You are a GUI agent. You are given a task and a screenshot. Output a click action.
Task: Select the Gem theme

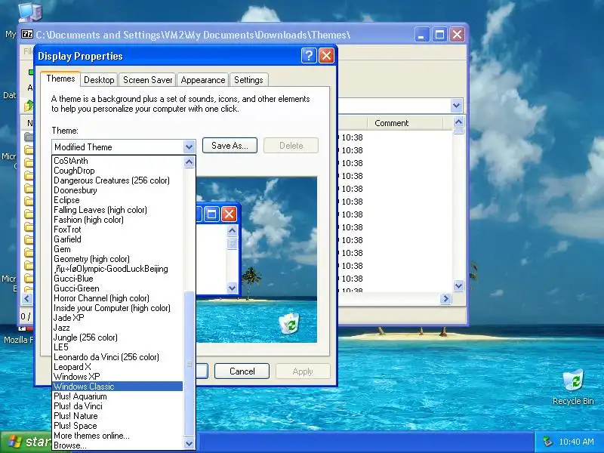(x=118, y=249)
